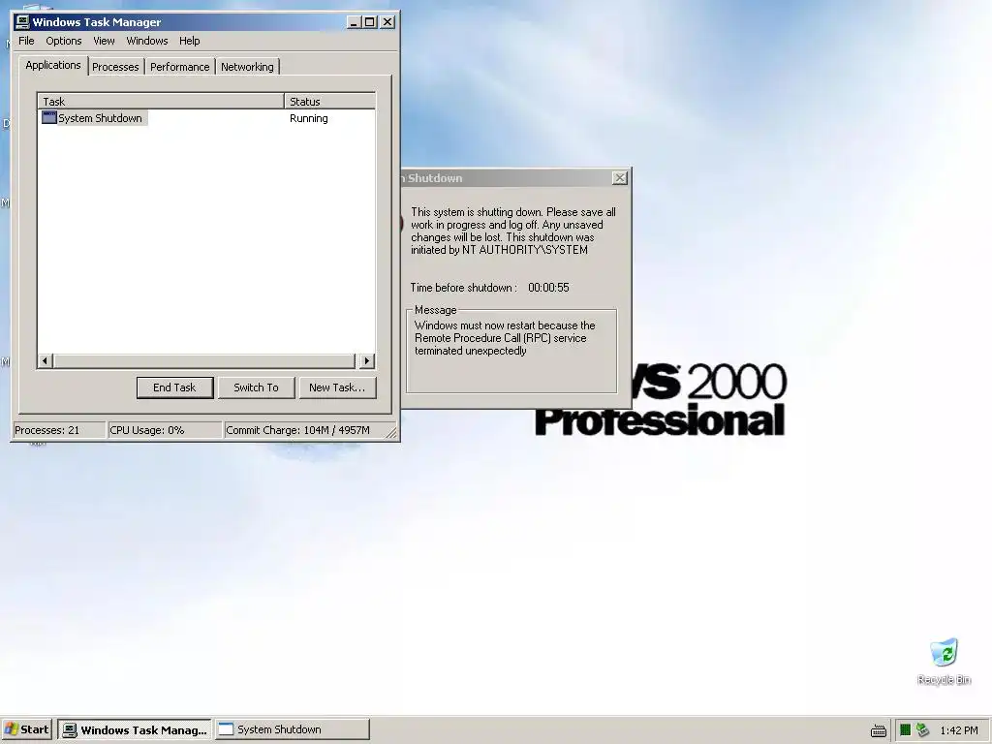Switch to the Applications tab

[x=53, y=65]
